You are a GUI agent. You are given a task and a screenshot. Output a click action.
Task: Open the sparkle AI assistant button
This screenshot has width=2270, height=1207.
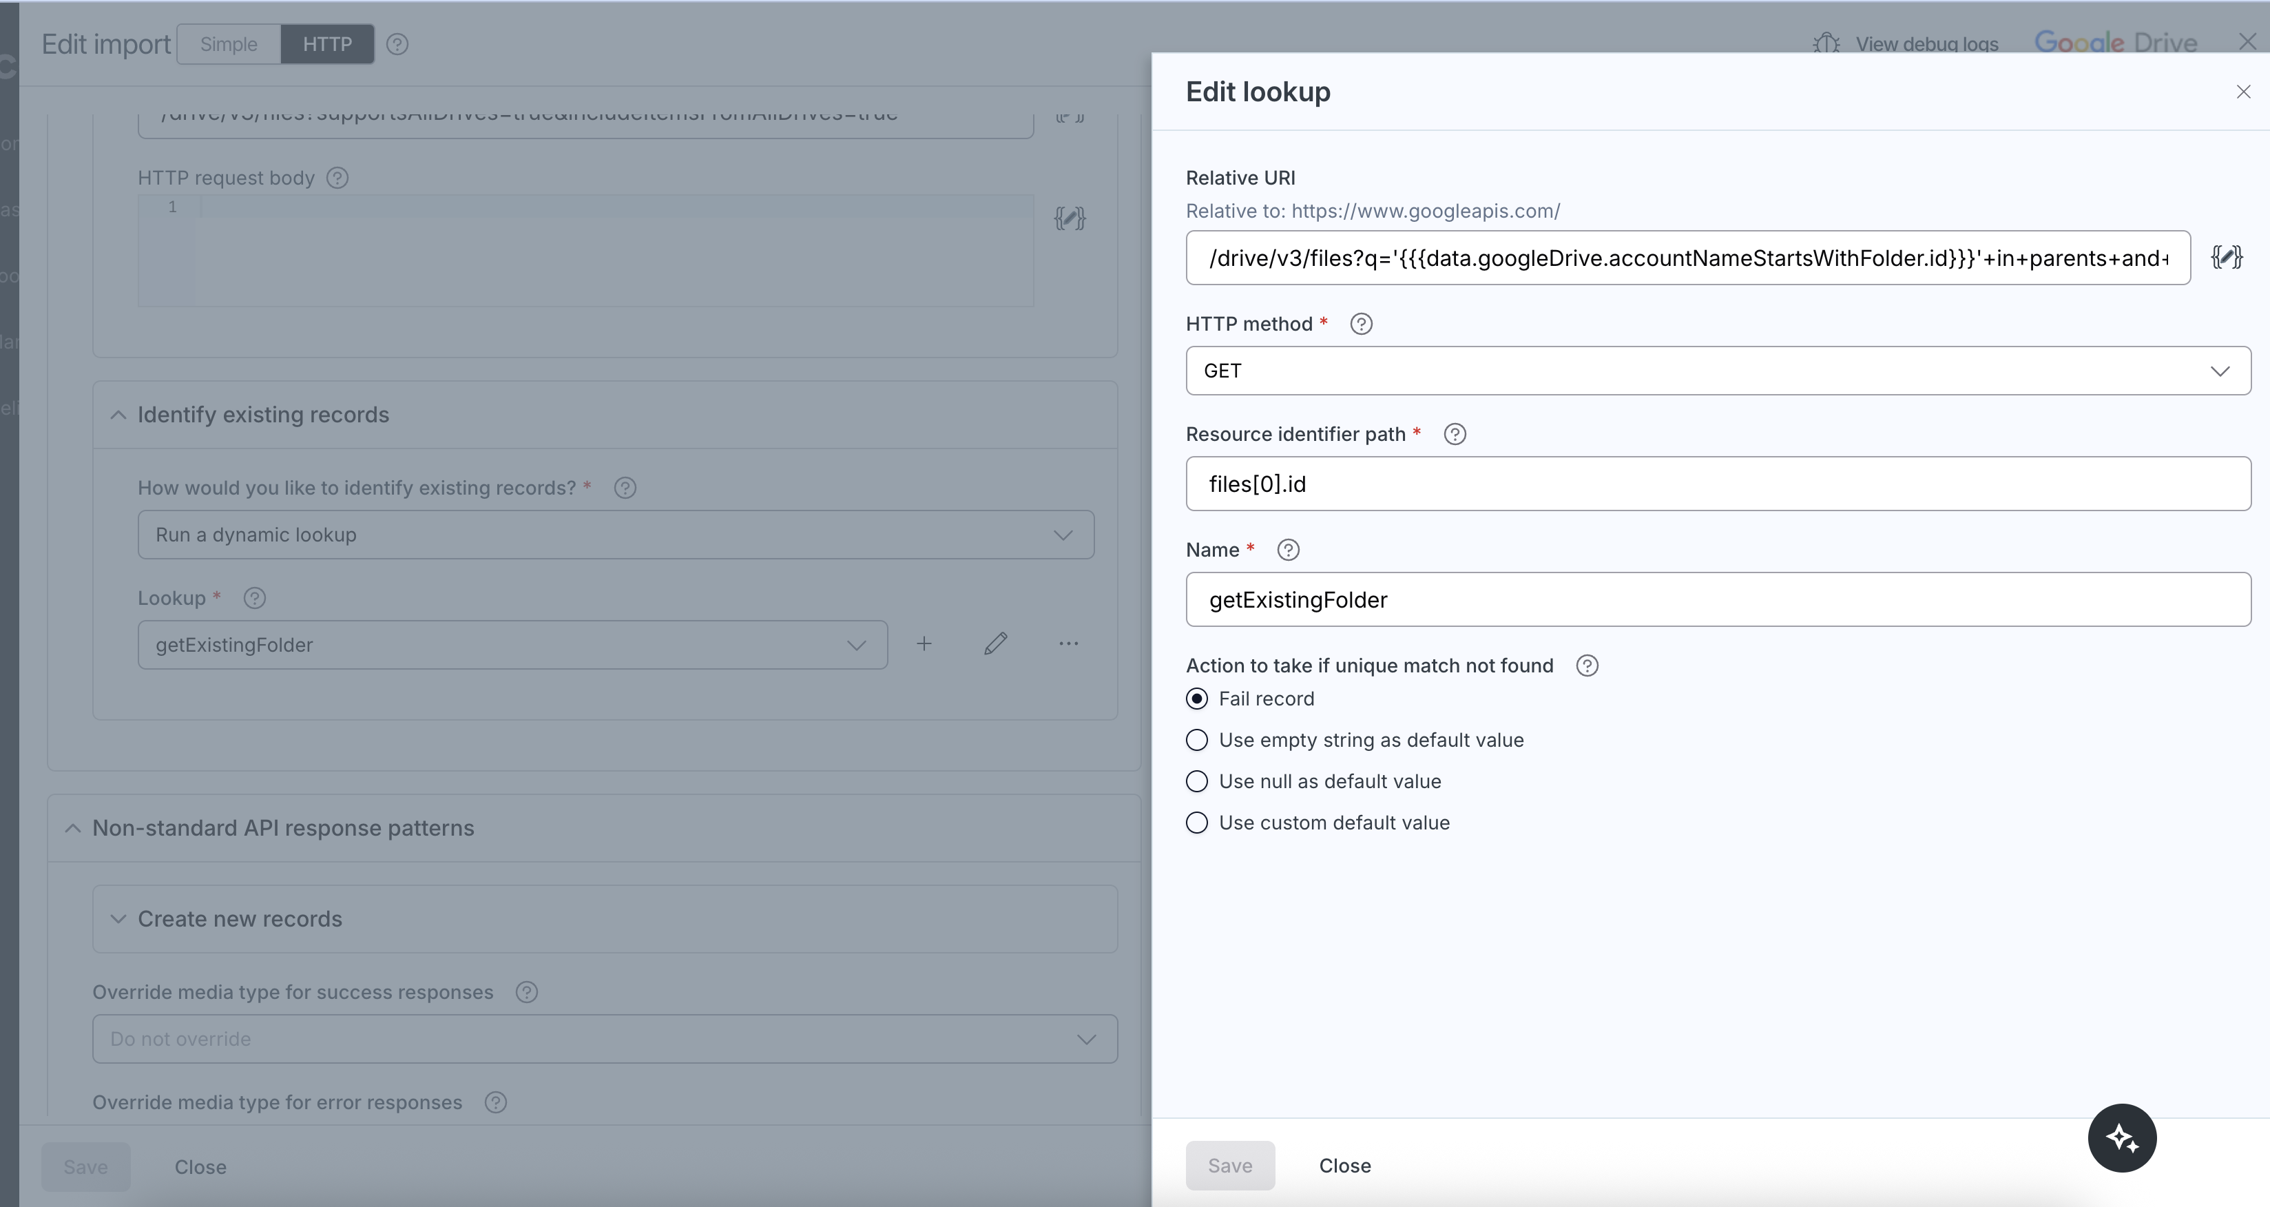click(x=2121, y=1137)
